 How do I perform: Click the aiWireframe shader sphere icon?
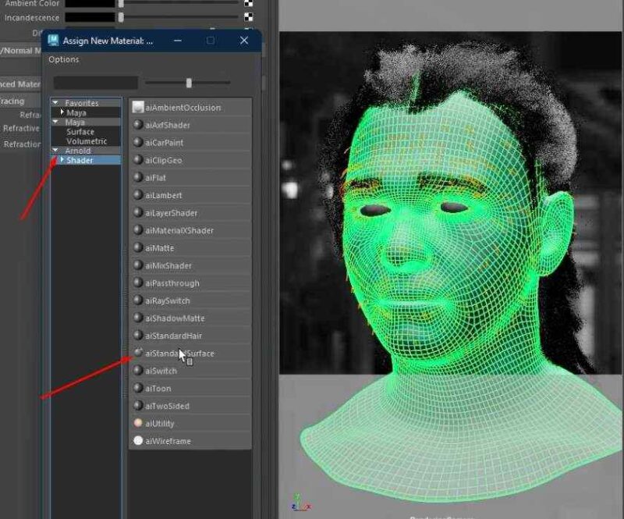tap(139, 440)
